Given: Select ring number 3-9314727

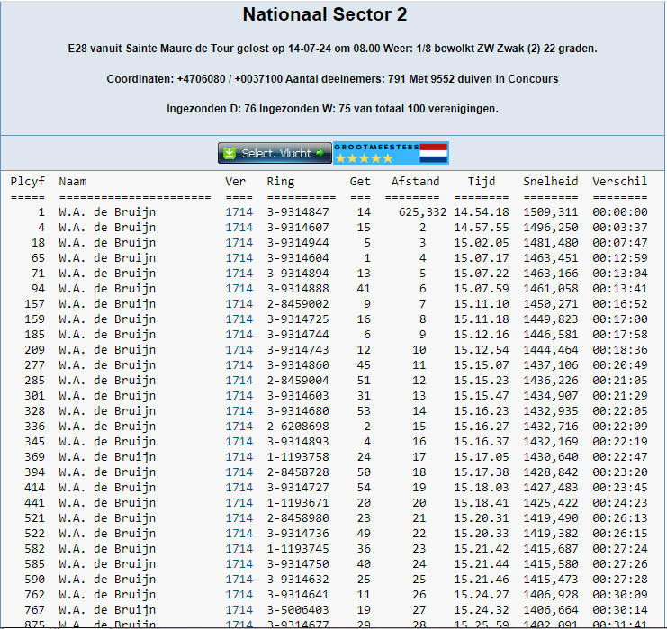Looking at the screenshot, I should pyautogui.click(x=298, y=488).
